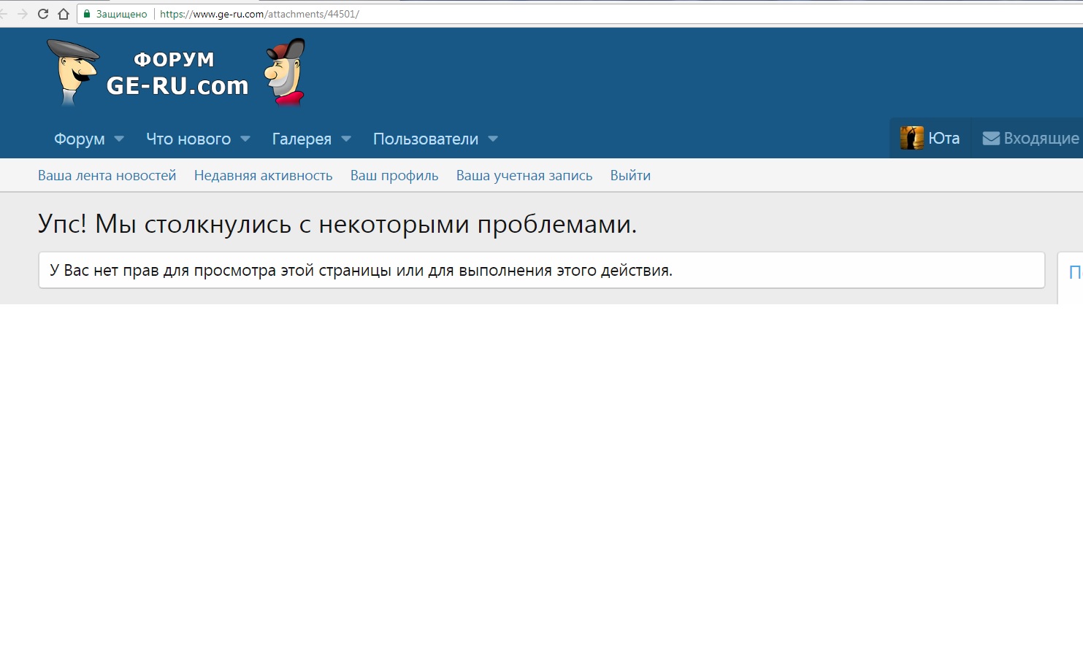This screenshot has width=1083, height=645.
Task: Open Ваш профиль link
Action: pyautogui.click(x=394, y=175)
